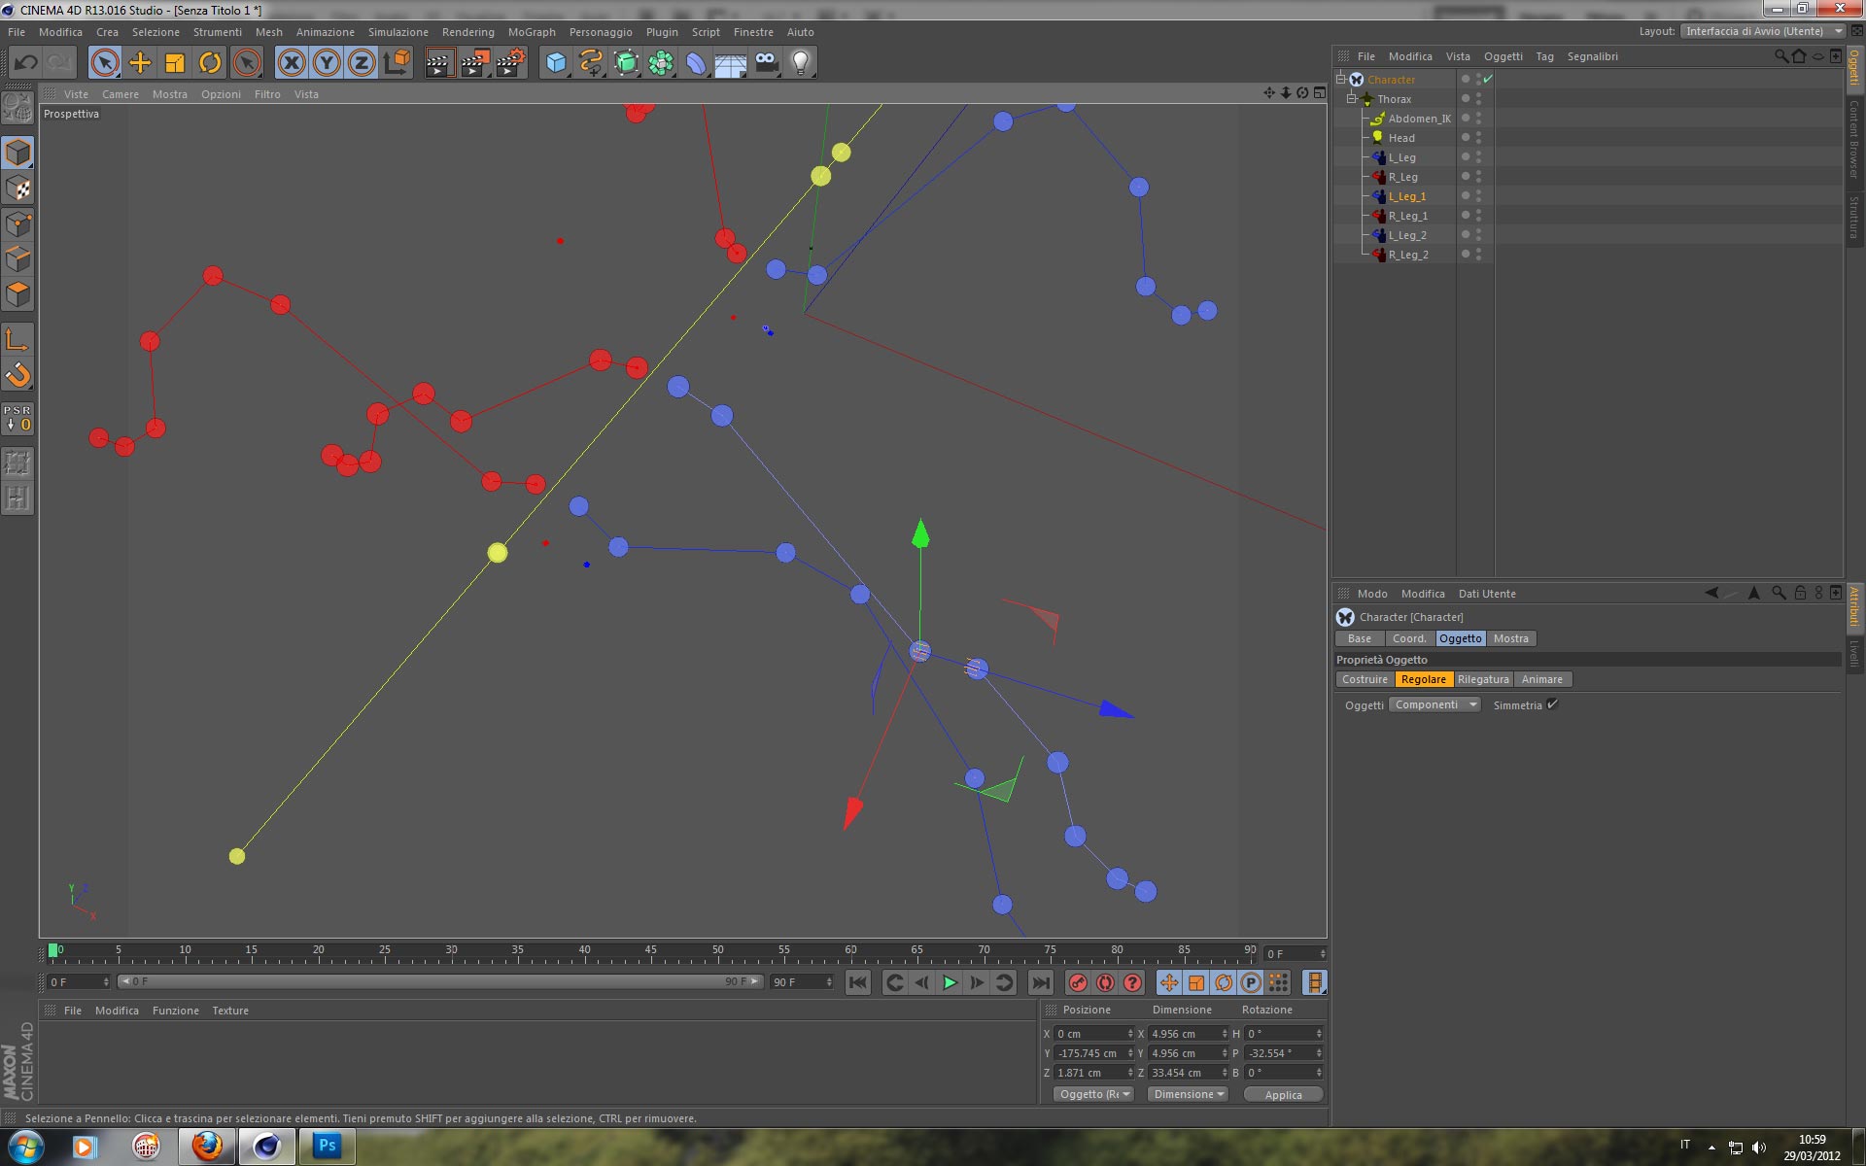This screenshot has height=1166, width=1866.
Task: Click the light bulb light object icon
Action: click(x=800, y=63)
